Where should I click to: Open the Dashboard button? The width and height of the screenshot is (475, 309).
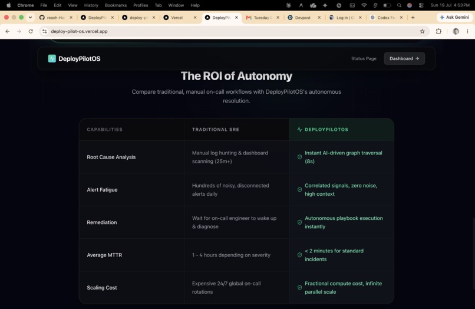404,58
